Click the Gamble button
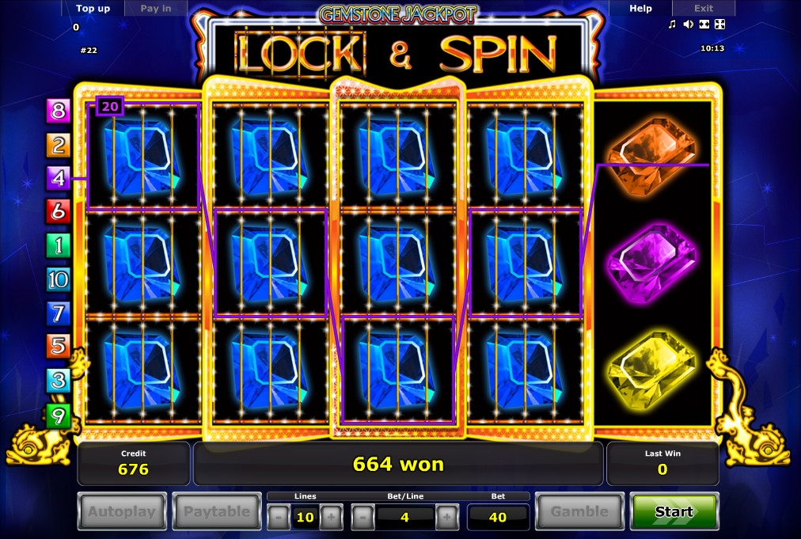Screen dimensions: 801x539 coord(579,511)
